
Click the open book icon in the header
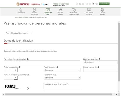[87, 4]
